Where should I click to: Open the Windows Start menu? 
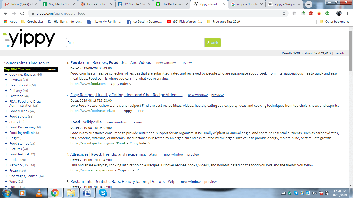point(7,193)
